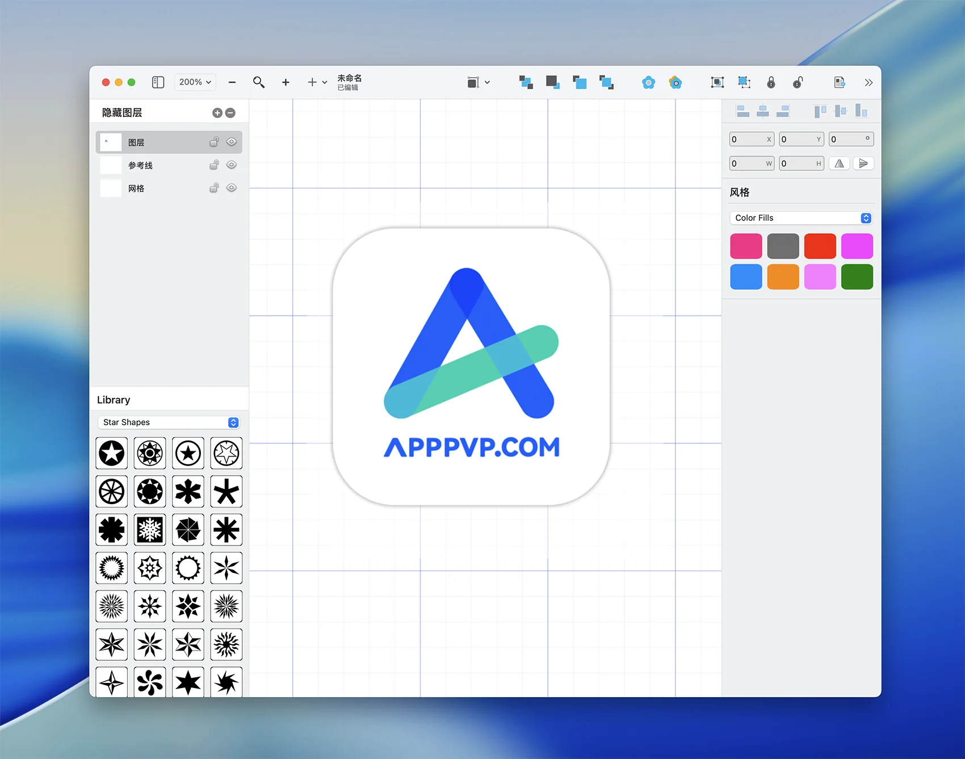This screenshot has height=759, width=965.
Task: Add a new layer with plus button
Action: click(217, 113)
